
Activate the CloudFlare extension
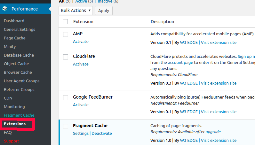click(81, 64)
